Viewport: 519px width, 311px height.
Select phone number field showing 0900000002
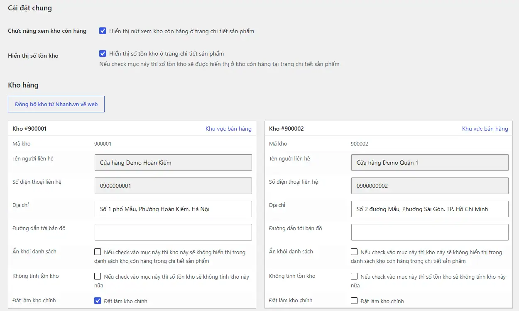[x=430, y=186]
